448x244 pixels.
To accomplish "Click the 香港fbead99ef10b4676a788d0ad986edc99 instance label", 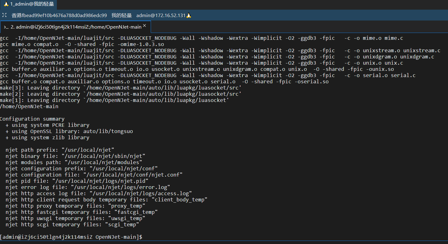I will (x=59, y=15).
